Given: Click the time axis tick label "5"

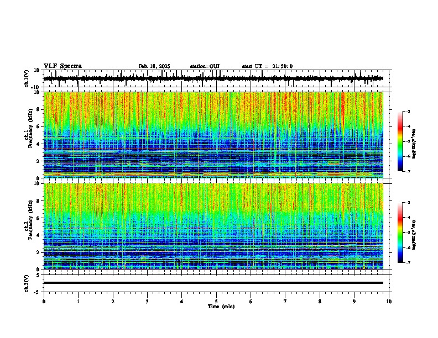Looking at the screenshot, I should tap(216, 302).
